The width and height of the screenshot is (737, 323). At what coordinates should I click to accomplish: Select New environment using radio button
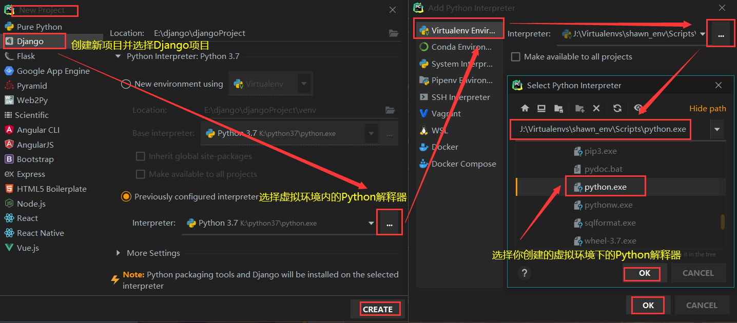click(x=126, y=84)
